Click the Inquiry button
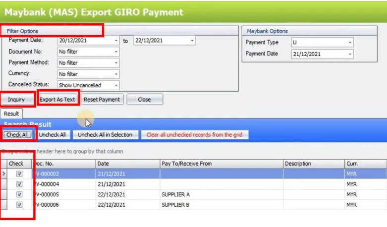The image size is (387, 227). click(x=16, y=100)
